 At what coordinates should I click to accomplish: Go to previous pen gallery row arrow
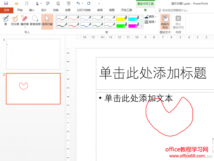coord(142,17)
